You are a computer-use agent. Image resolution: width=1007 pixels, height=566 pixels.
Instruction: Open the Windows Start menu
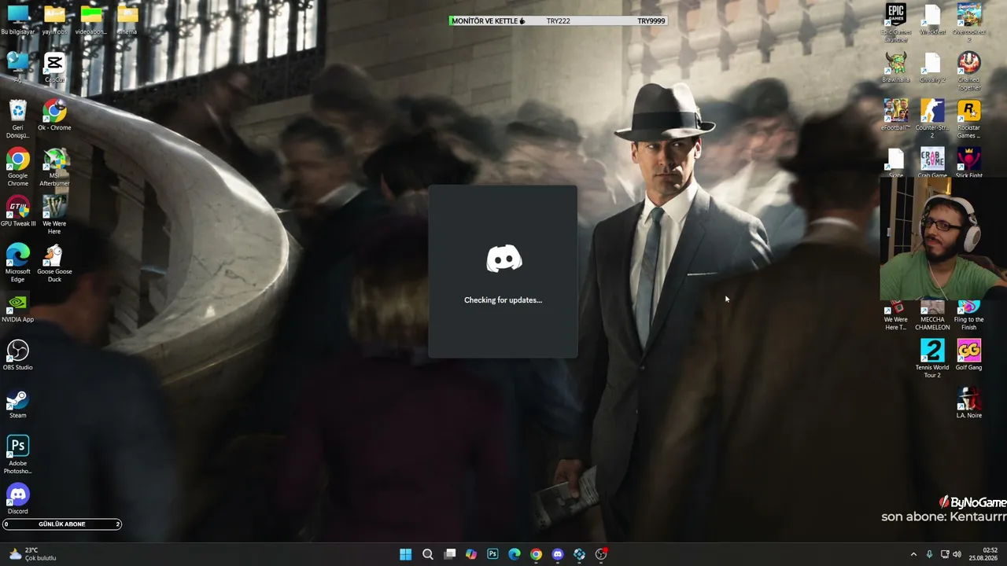pos(405,554)
